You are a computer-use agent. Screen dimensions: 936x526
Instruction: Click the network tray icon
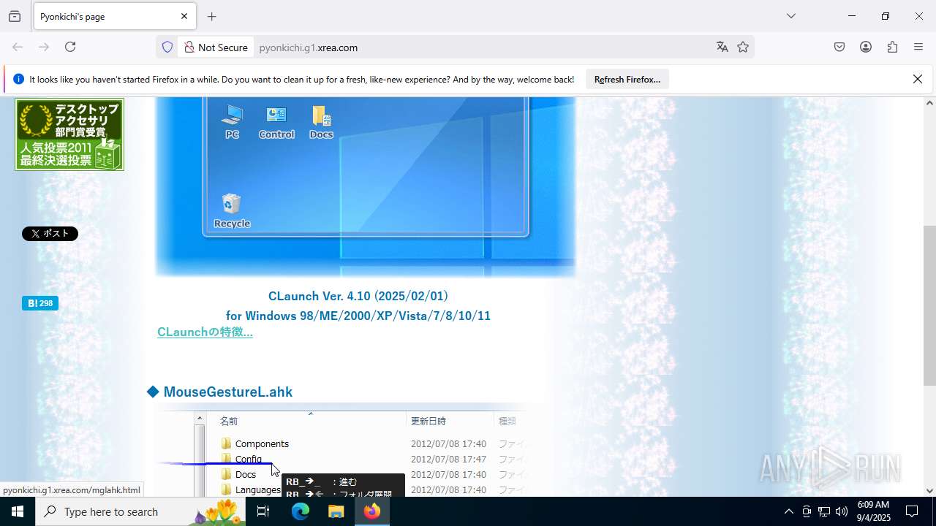[824, 511]
